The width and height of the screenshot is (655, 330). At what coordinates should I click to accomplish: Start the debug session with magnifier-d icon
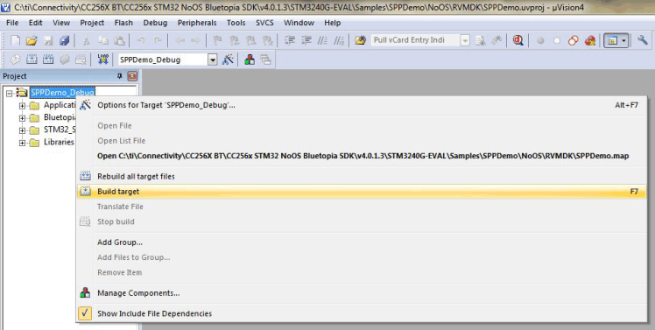(518, 40)
